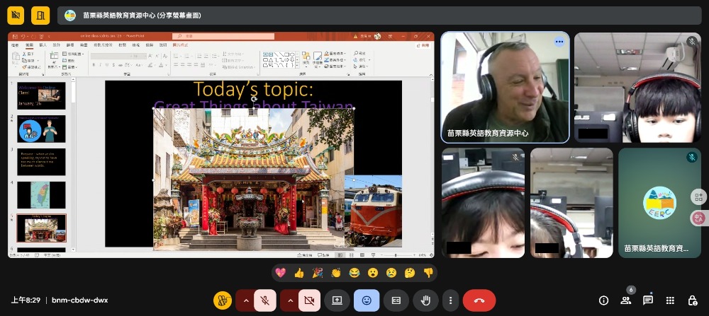Unmute the microphone
709x316 pixels.
tap(264, 300)
